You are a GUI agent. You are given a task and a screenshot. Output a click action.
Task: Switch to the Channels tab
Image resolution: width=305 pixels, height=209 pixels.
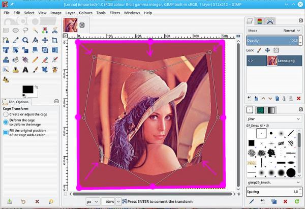click(260, 21)
